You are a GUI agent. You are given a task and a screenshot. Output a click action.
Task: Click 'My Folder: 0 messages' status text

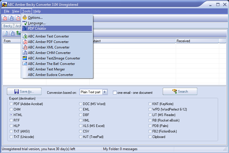point(120,149)
